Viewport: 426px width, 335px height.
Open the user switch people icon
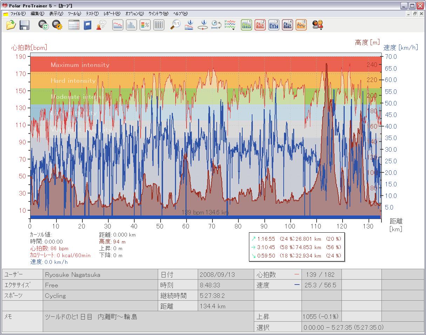coord(318,25)
